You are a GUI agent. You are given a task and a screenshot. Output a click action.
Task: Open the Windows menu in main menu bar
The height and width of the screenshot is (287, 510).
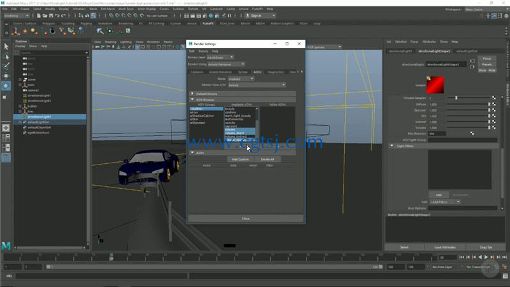79,9
